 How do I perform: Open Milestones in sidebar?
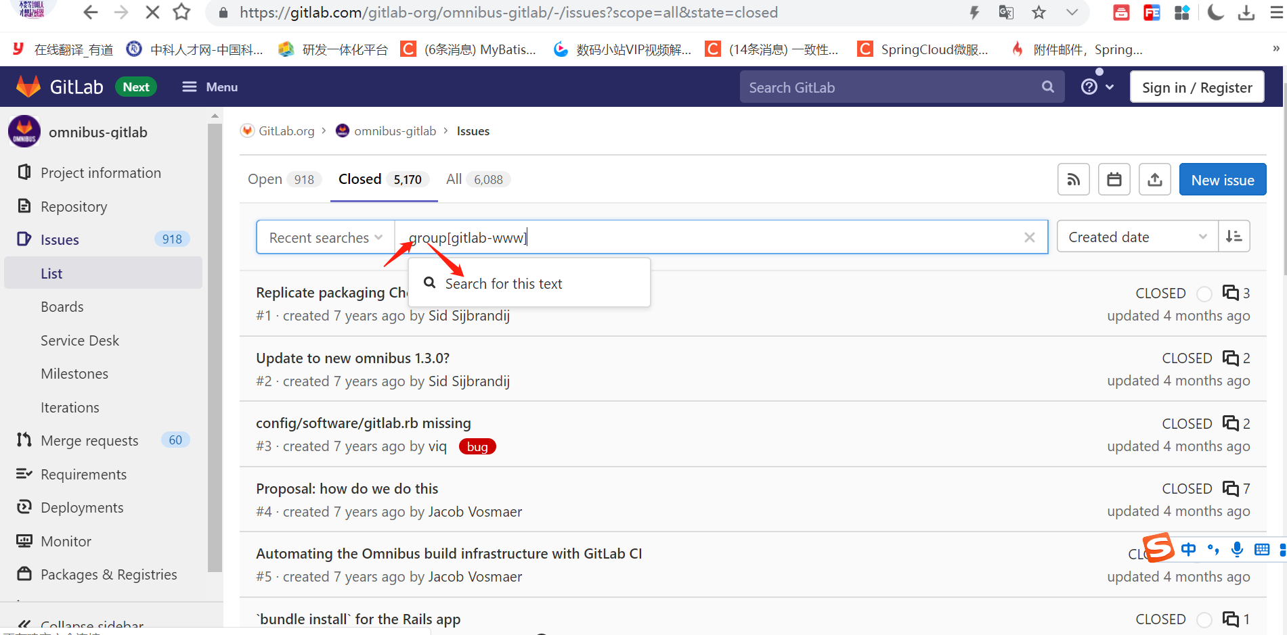coord(74,374)
